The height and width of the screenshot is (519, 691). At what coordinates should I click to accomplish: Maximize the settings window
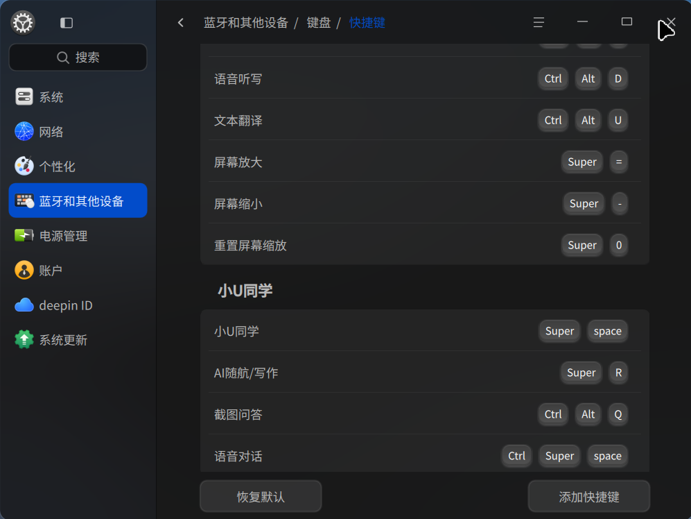[x=627, y=22]
